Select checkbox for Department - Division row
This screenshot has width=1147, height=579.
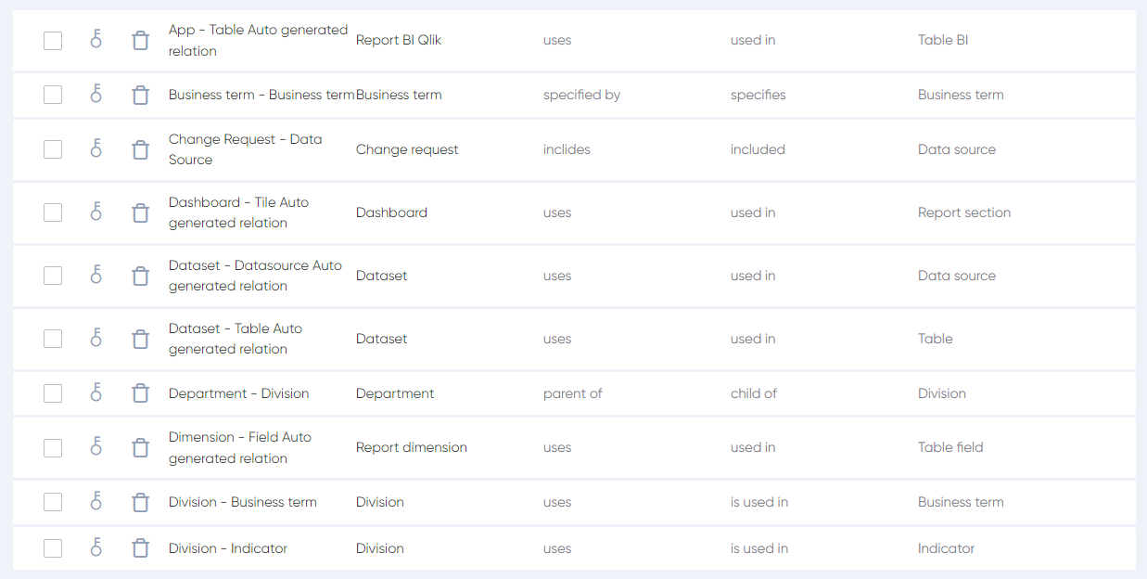coord(53,393)
